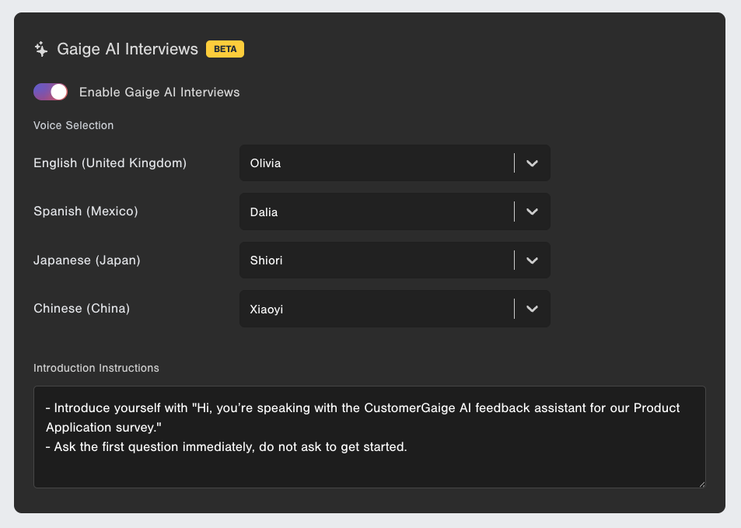741x528 pixels.
Task: Click the Chinese (China) label
Action: 82,309
